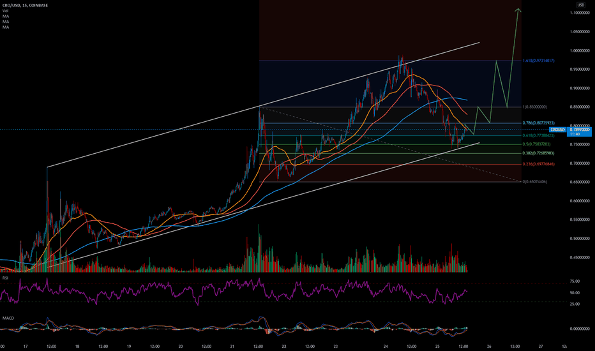Click date 17 on the time axis
Screen dimensions: 595x351
pyautogui.click(x=26, y=346)
